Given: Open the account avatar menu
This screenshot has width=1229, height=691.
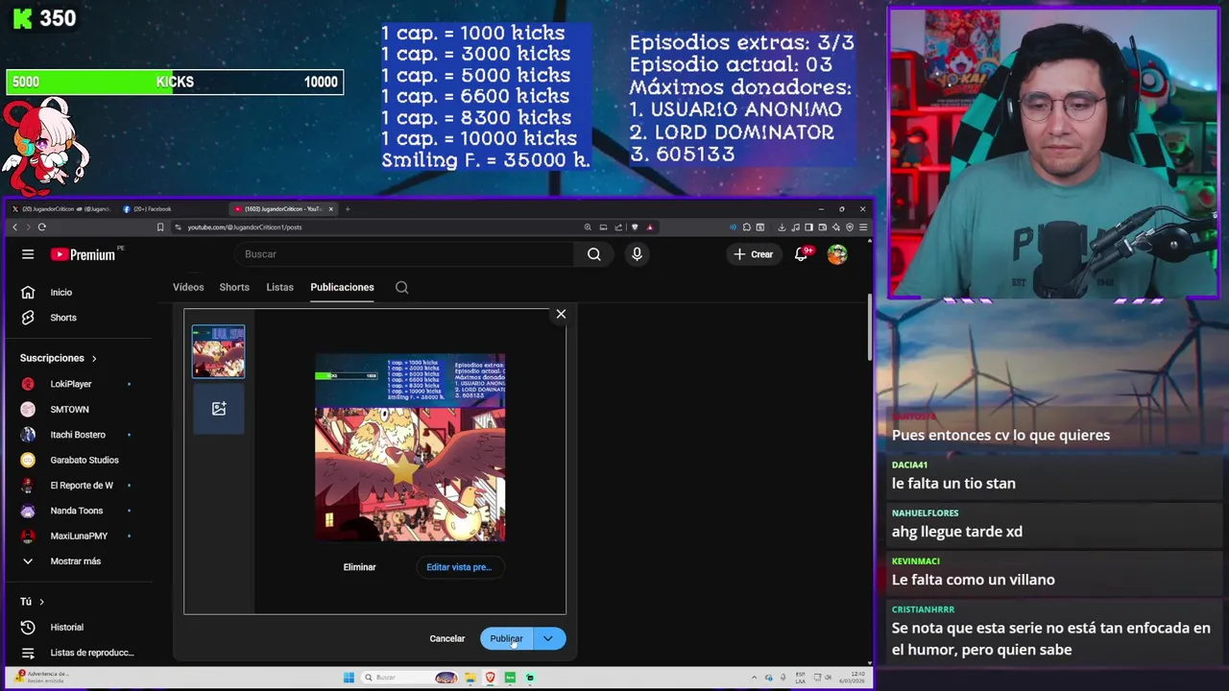Looking at the screenshot, I should point(837,254).
